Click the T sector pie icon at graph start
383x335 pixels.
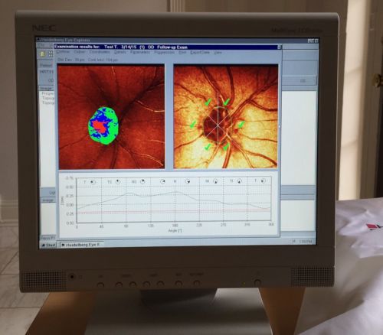pyautogui.click(x=93, y=182)
